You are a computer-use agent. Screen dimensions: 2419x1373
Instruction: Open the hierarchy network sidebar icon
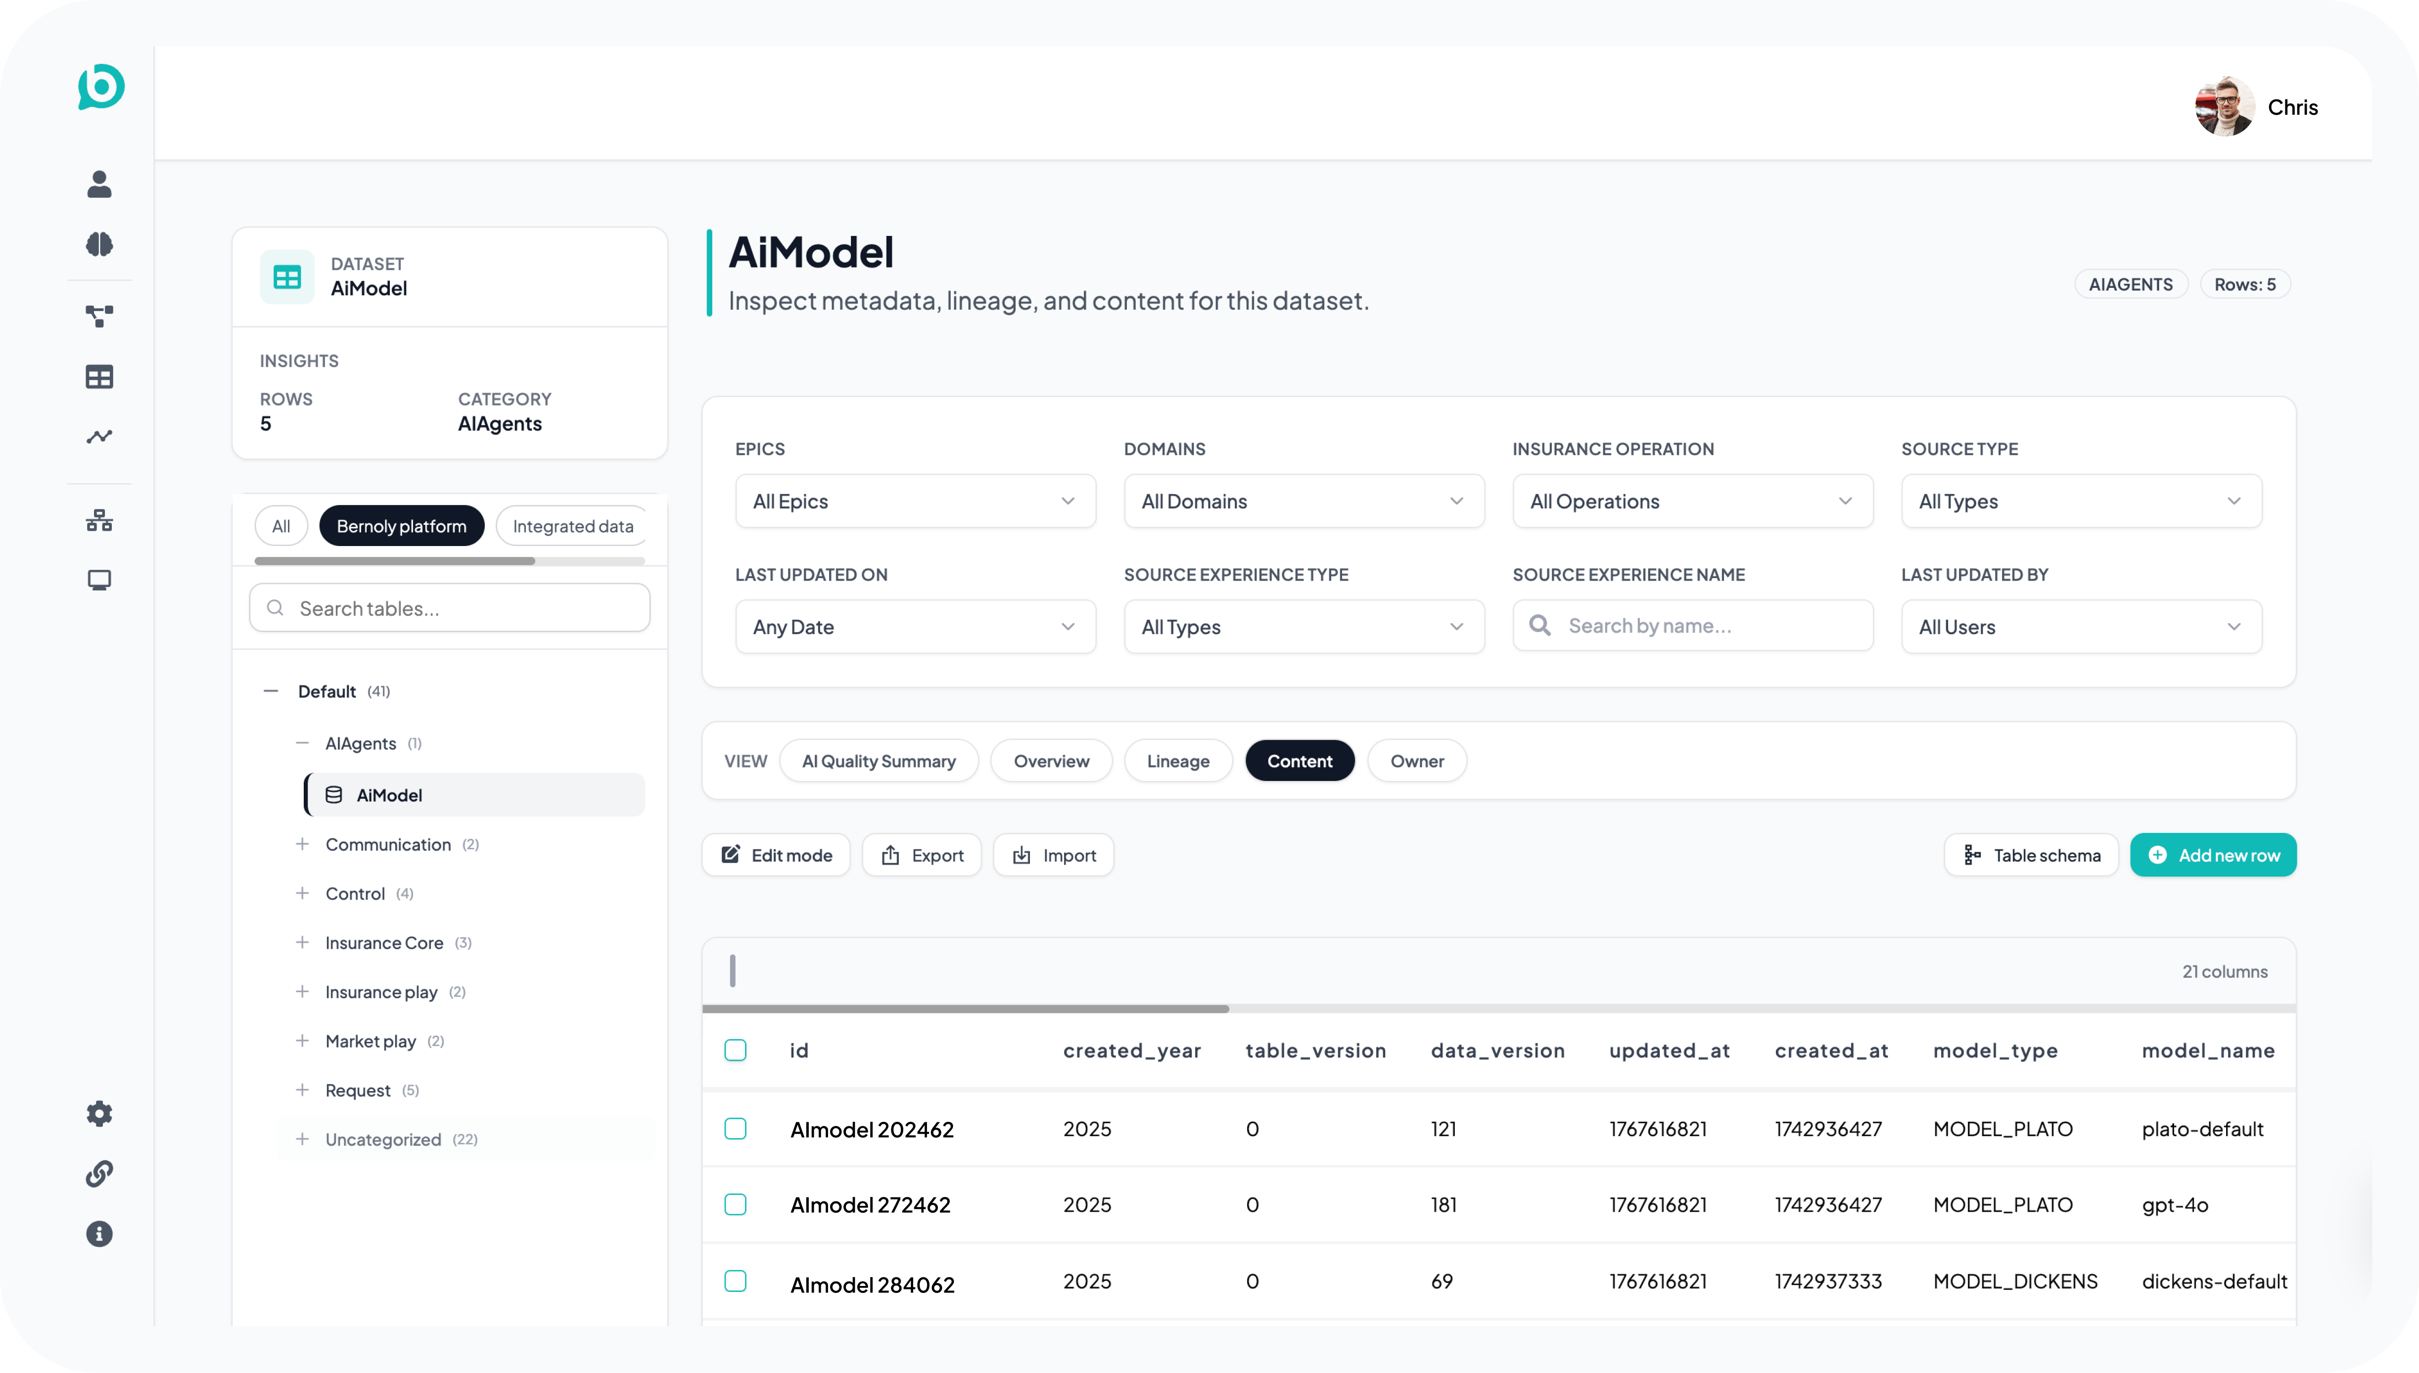(x=99, y=520)
